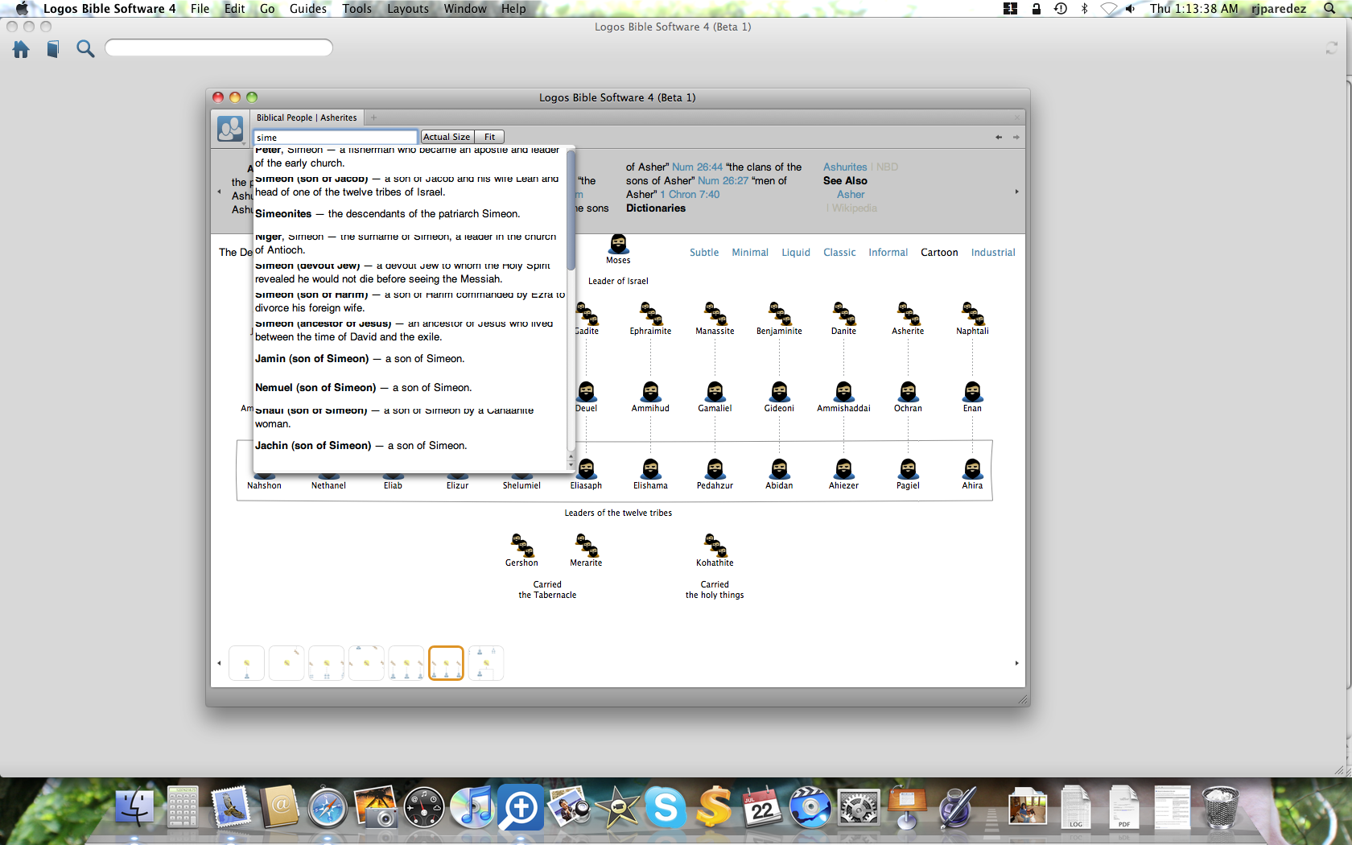Add a new tab with the plus button
Image resolution: width=1352 pixels, height=845 pixels.
click(373, 117)
